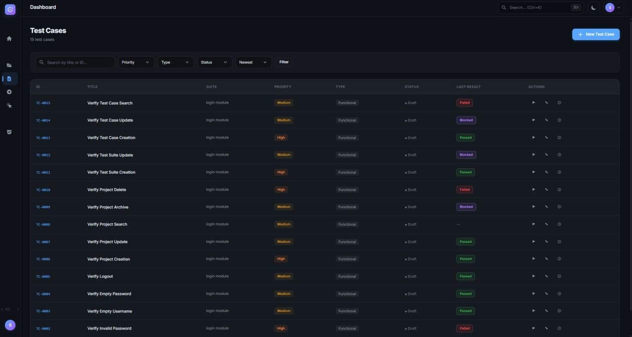Viewport: 632px width, 337px height.
Task: Edit TC-0002 using the pencil icon
Action: [x=546, y=328]
